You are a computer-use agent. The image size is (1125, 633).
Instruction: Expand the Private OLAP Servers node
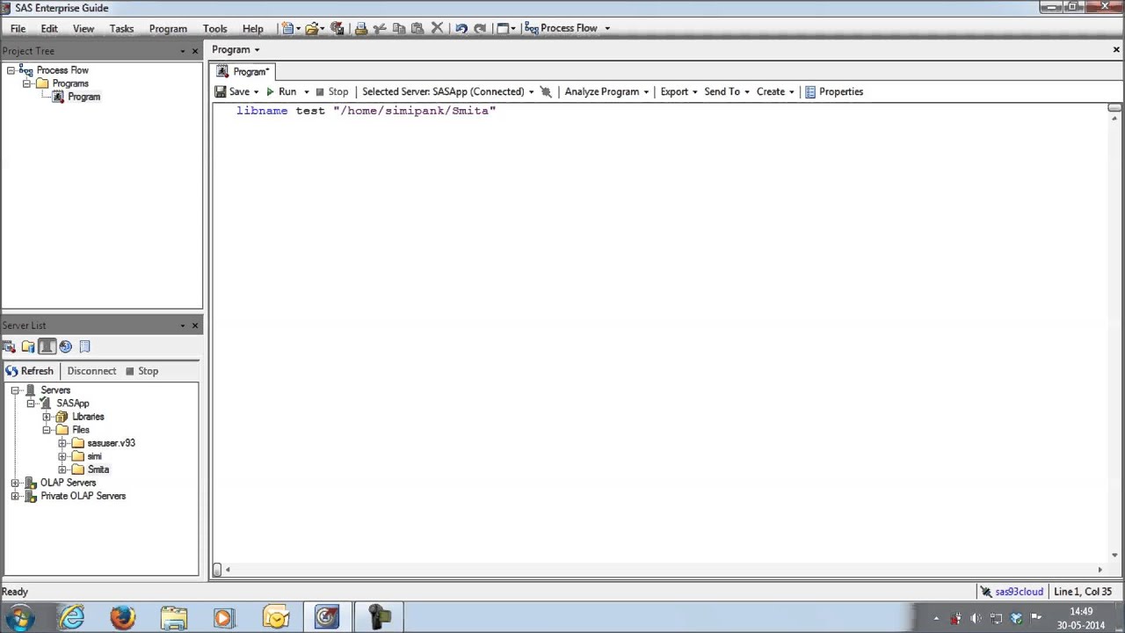coord(15,496)
